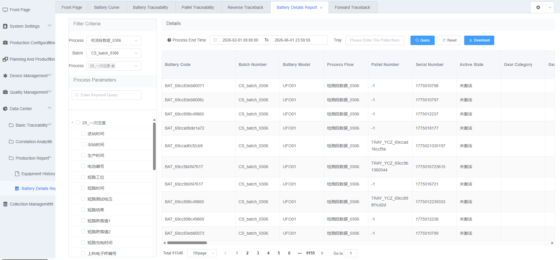Go to previous page with left arrow
Screen dimensions: 560x260
pos(226,253)
